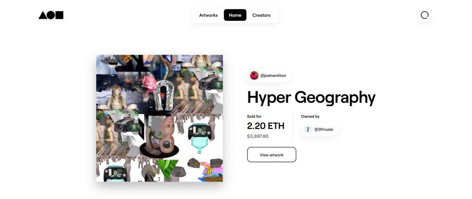Click the black circle in the logo
The width and height of the screenshot is (472, 199).
point(51,15)
